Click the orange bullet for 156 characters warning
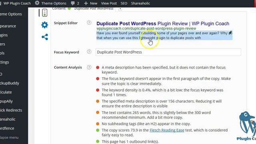256x144 pixels. (98, 101)
